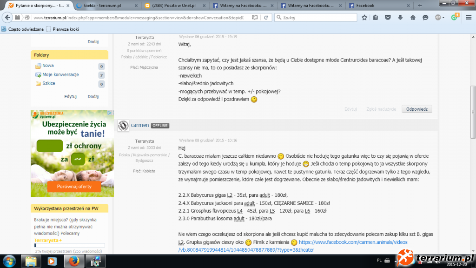Click the PL language indicator in tray
476x268 pixels.
click(x=379, y=261)
